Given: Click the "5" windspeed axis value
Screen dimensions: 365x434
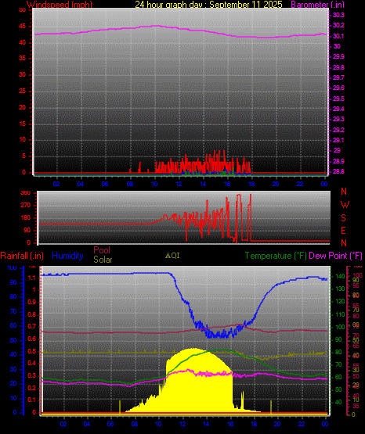Looking at the screenshot, I should coord(23,156).
